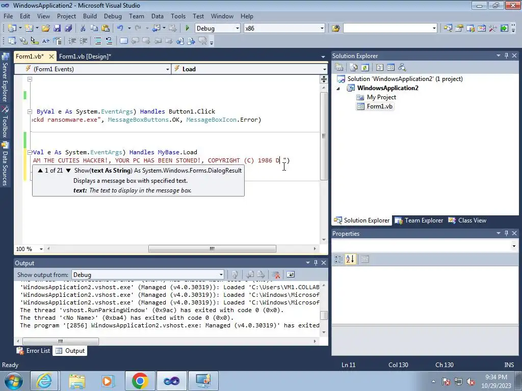Click the New Project toolbar icon
The width and height of the screenshot is (522, 391).
coord(12,29)
